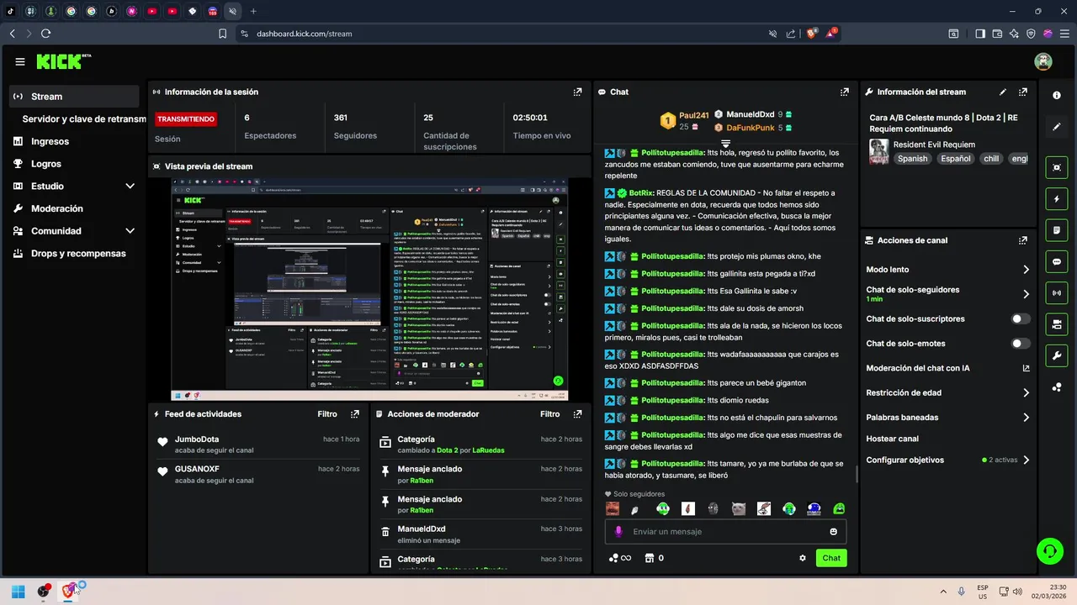Pop out the Acciones de moderador panel

[577, 414]
